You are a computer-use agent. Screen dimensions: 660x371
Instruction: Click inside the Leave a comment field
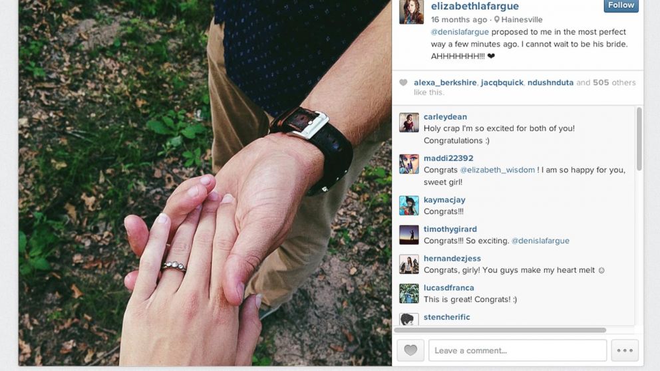tap(518, 350)
